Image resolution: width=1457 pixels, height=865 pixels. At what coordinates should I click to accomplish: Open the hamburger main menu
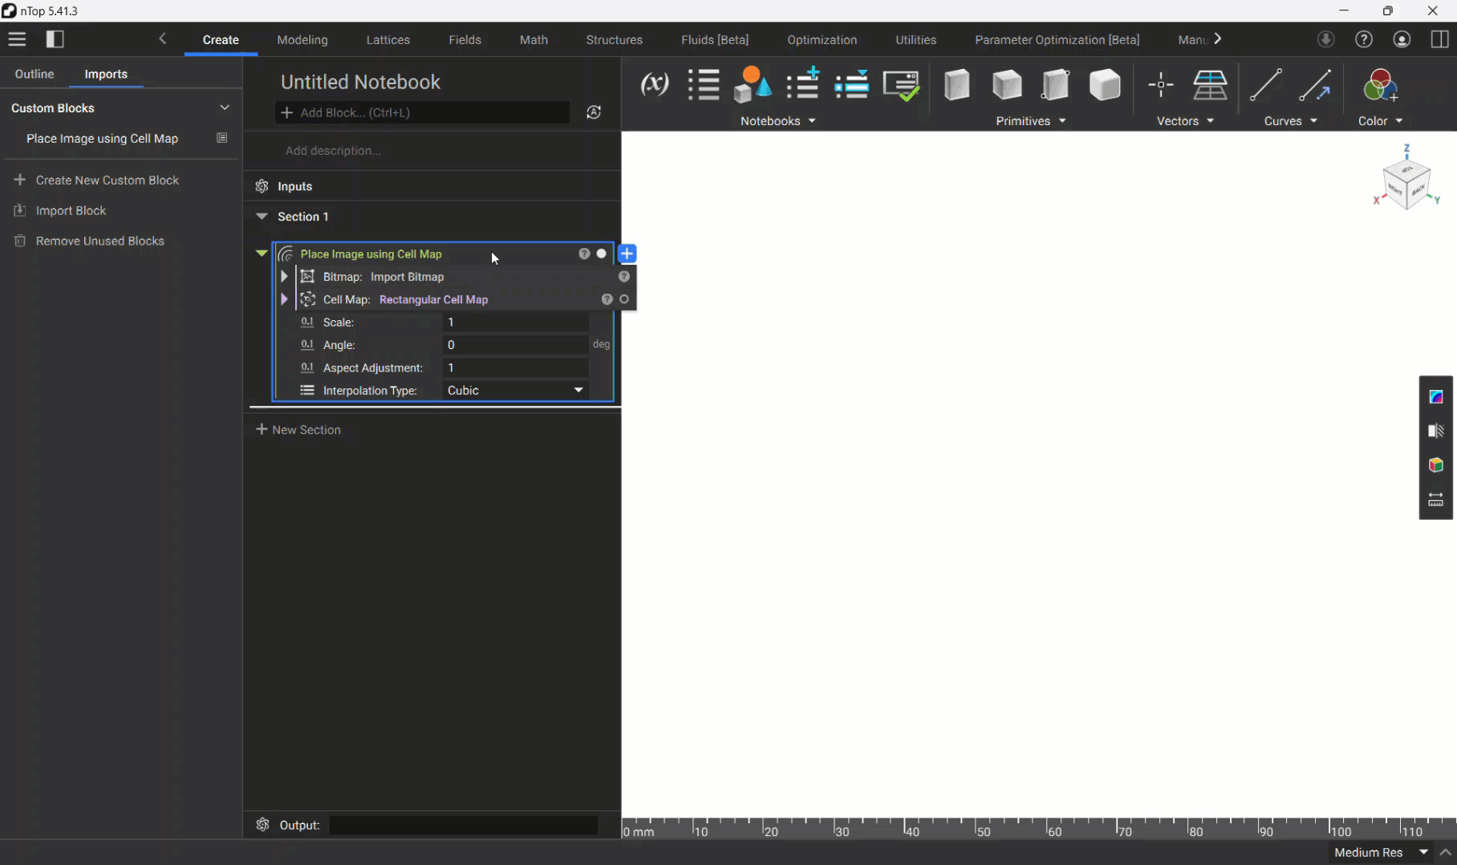click(17, 39)
